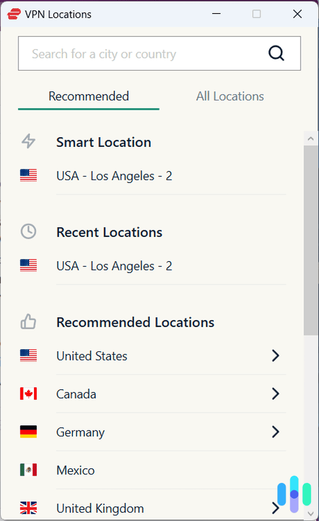The image size is (319, 521).
Task: Click the clock icon beside Recent Locations
Action: coord(28,231)
